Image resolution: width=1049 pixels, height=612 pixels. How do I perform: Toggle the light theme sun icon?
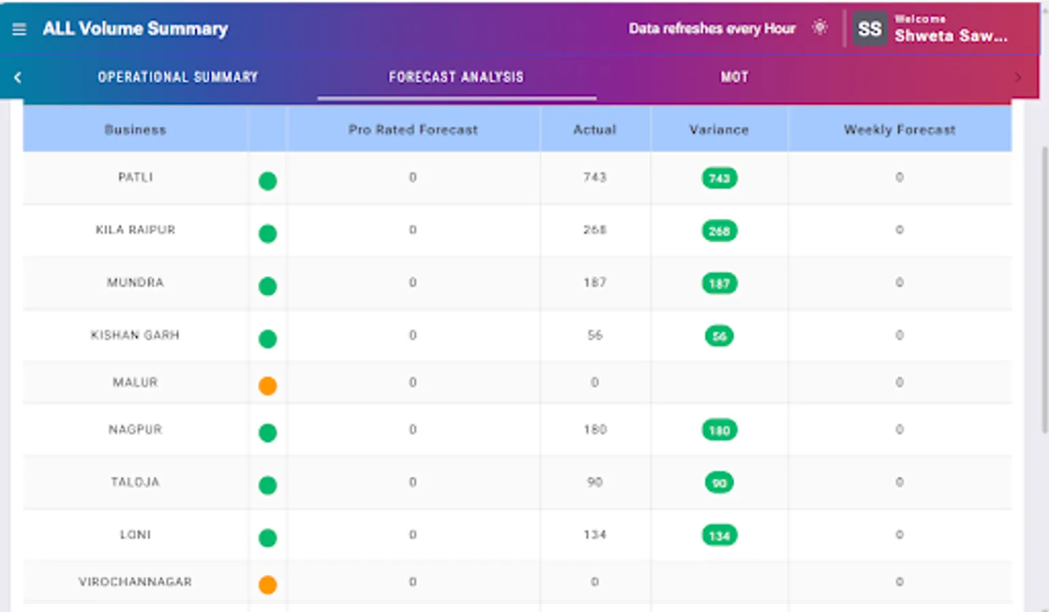click(x=820, y=28)
